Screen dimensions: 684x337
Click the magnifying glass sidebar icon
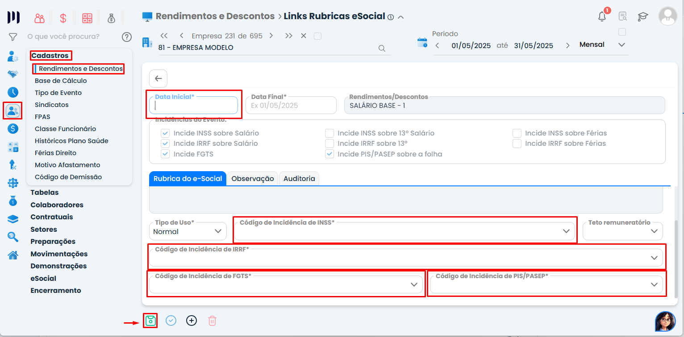tap(13, 237)
